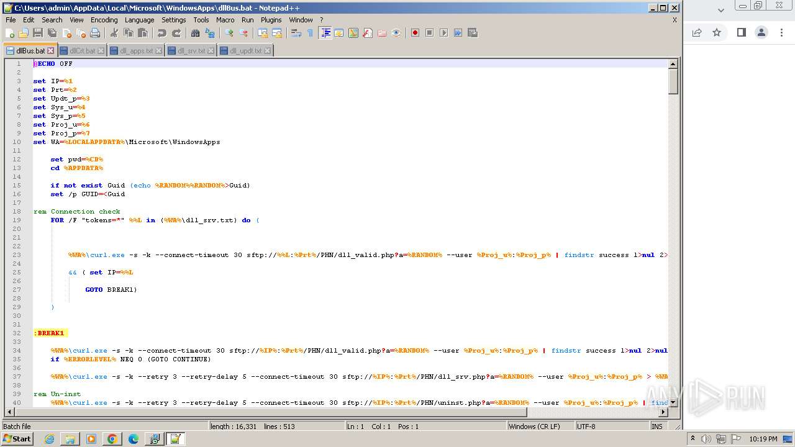Open Folder as Workspace toolbar icon
This screenshot has width=795, height=447.
click(382, 33)
